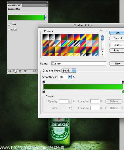
Task: Open the Stops Color dropdown arrow
Action: tap(70, 108)
